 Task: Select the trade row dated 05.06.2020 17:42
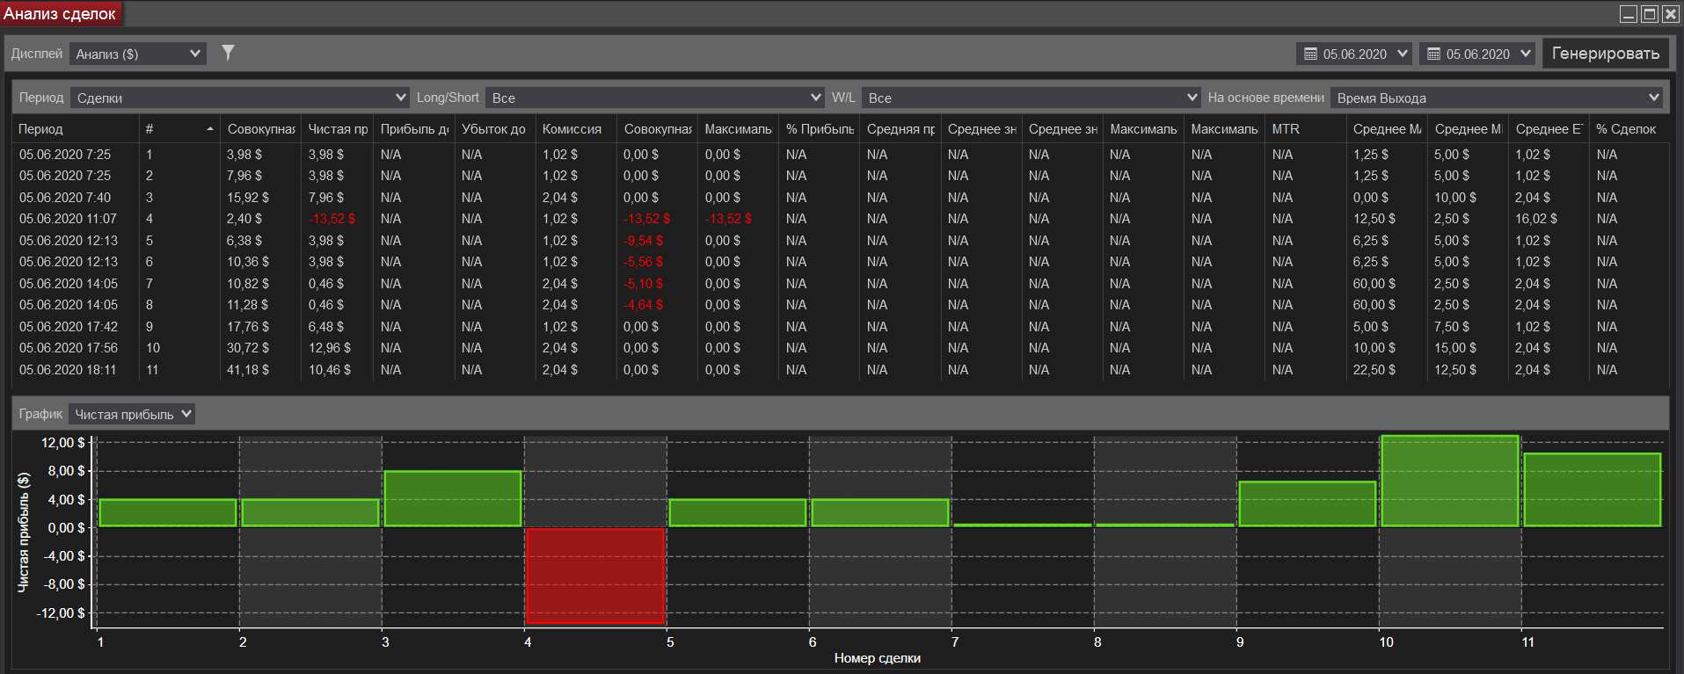pos(841,327)
